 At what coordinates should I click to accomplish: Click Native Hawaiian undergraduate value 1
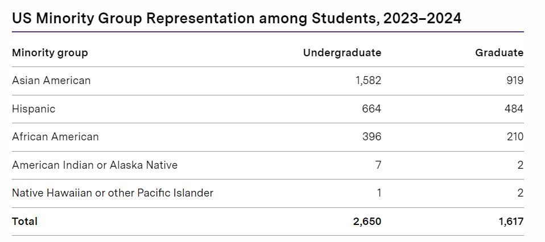coord(379,193)
